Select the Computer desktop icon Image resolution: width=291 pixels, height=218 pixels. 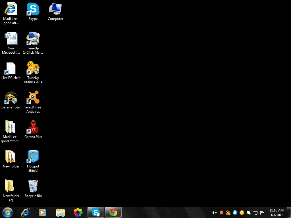55,11
